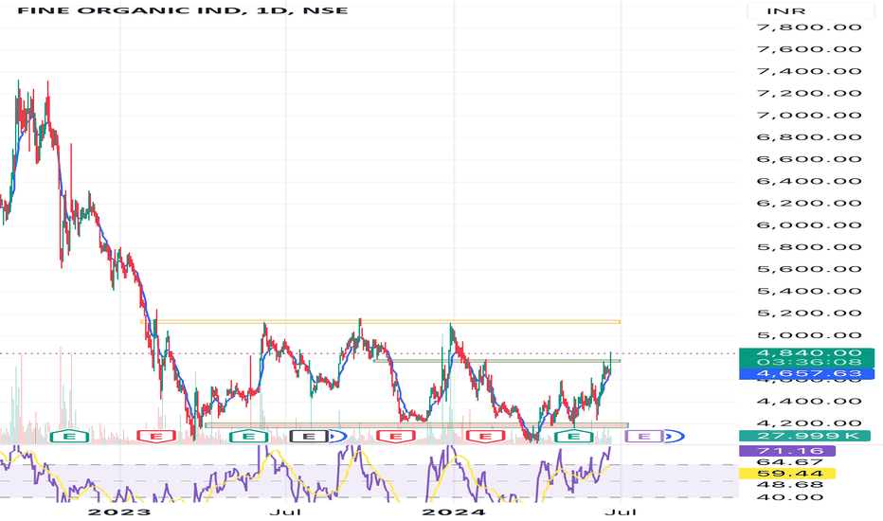Click the green 4,840.00 last price label

coord(806,353)
